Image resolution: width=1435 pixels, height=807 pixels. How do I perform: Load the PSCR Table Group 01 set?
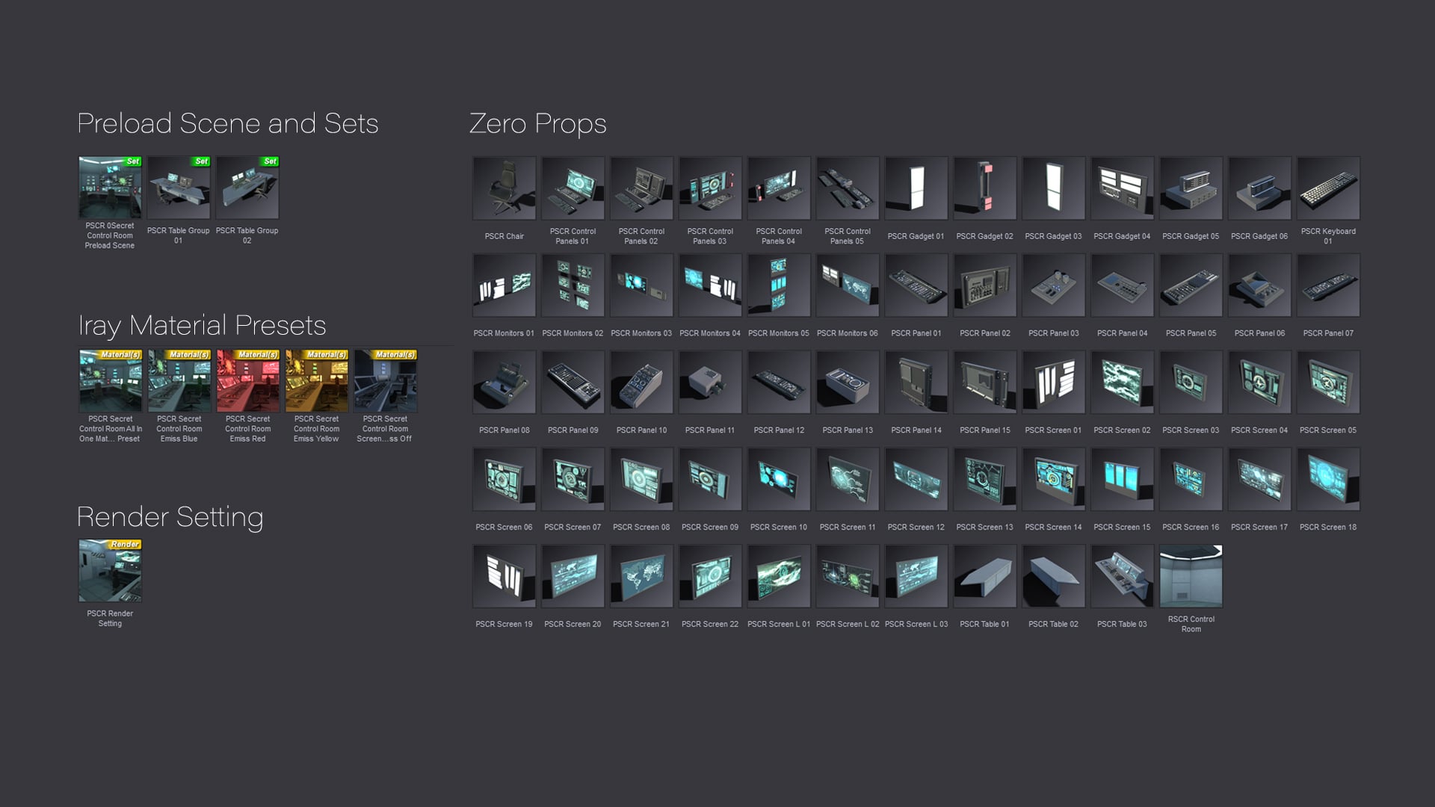179,188
